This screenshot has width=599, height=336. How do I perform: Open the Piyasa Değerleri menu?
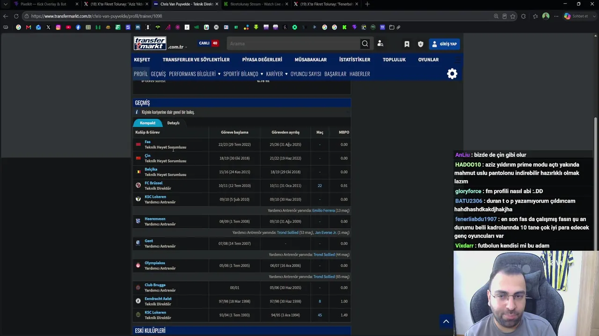pyautogui.click(x=262, y=60)
